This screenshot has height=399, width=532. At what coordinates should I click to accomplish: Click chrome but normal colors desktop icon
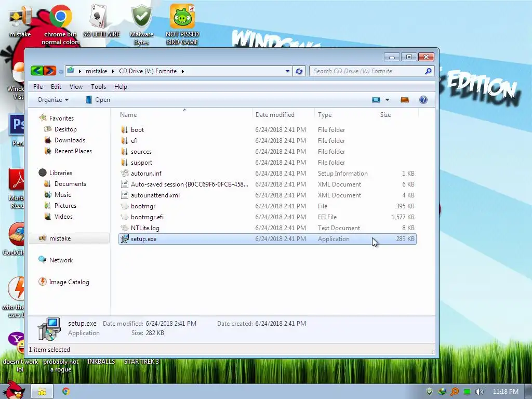(60, 24)
